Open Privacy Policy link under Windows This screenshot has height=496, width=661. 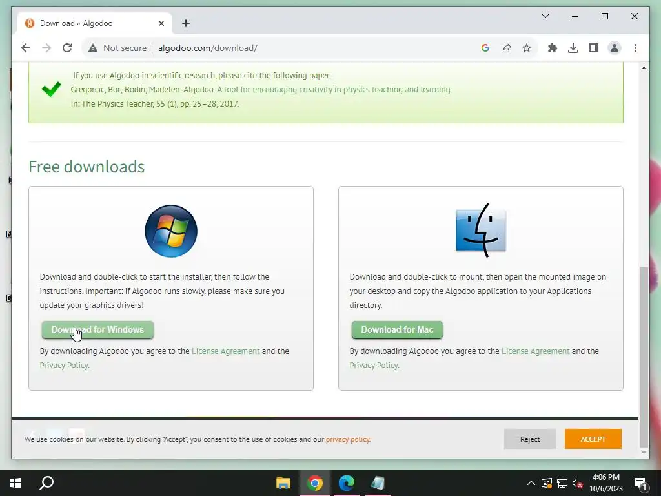tap(64, 366)
